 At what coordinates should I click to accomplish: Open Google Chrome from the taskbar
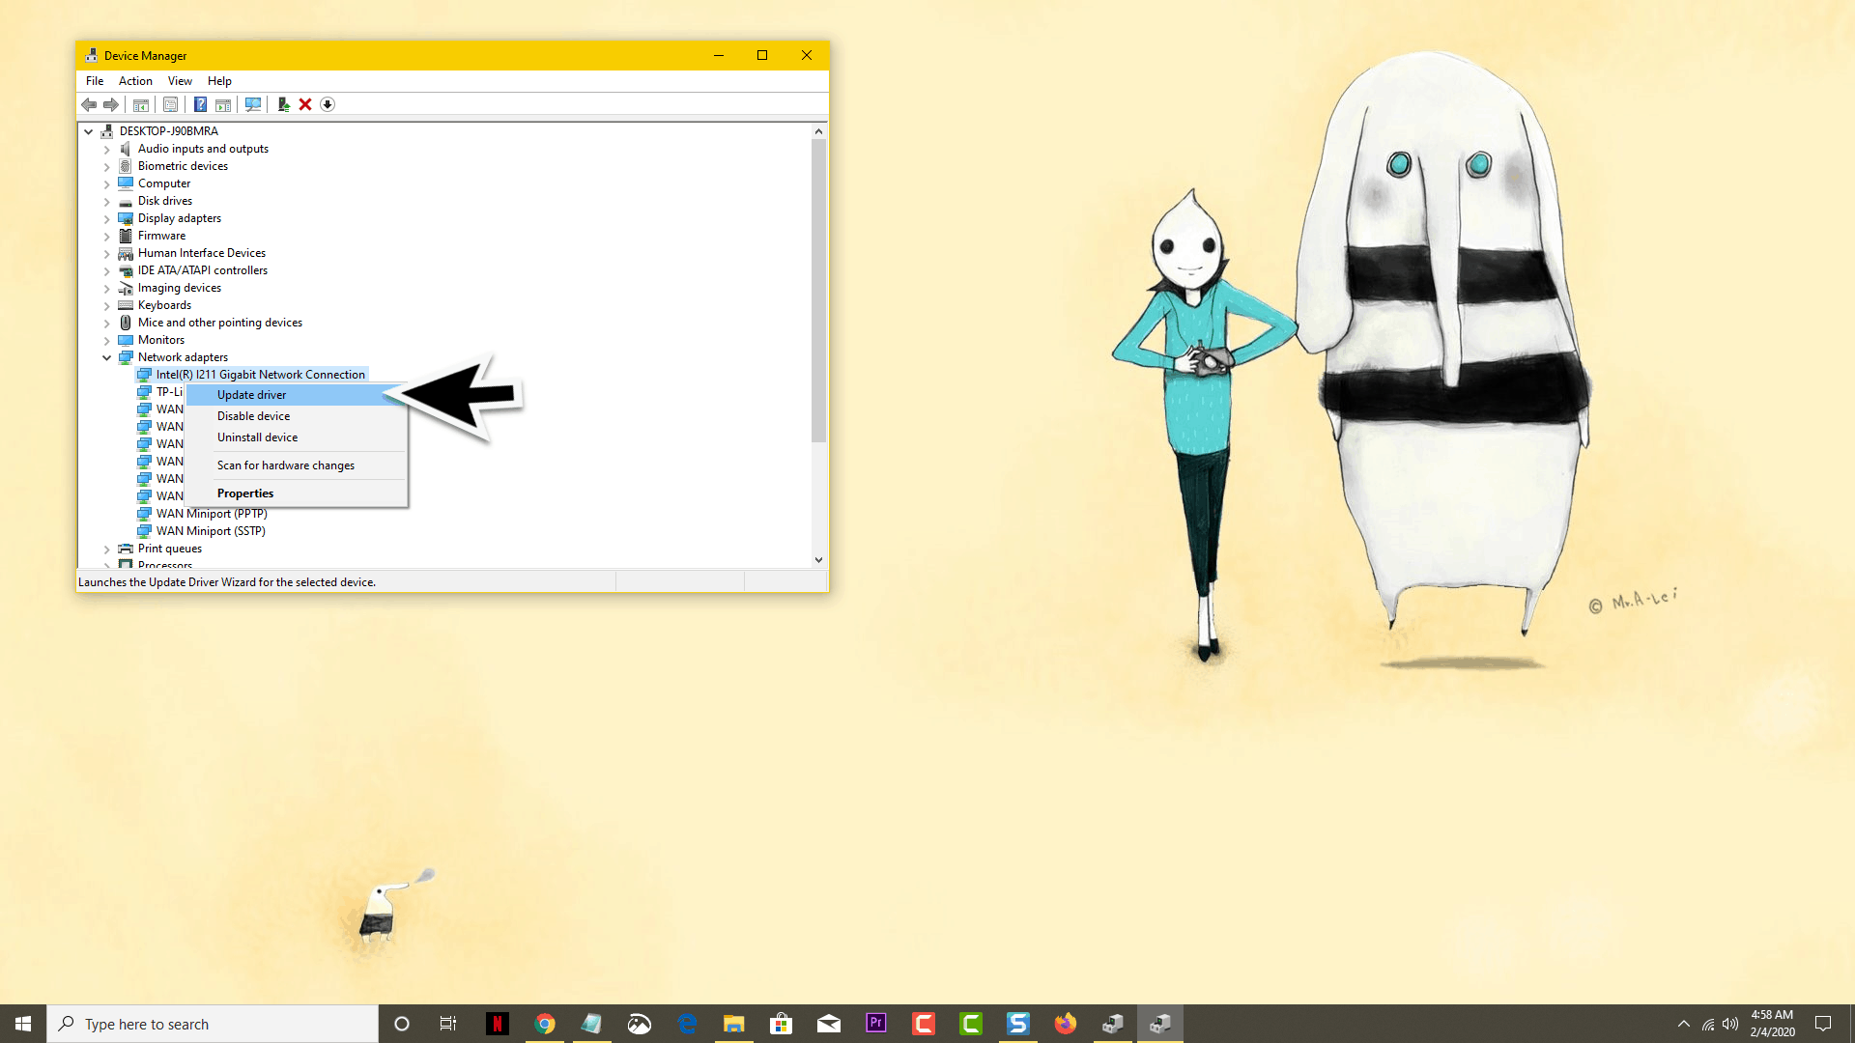545,1024
